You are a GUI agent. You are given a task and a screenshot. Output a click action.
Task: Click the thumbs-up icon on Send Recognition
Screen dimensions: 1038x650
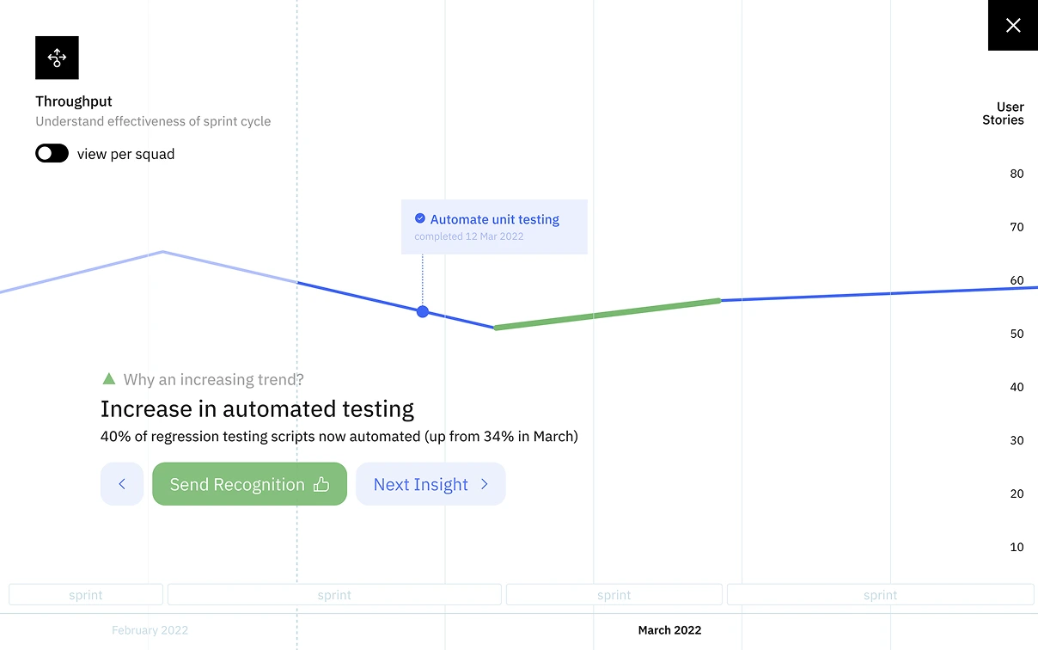pos(321,484)
